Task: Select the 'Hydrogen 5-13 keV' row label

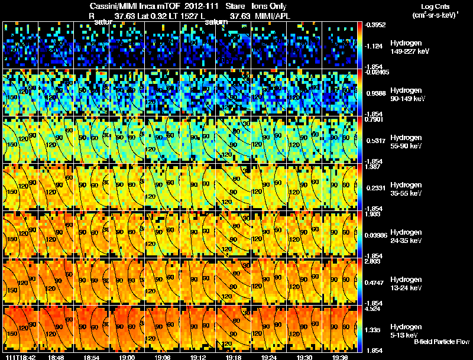Action: click(406, 331)
